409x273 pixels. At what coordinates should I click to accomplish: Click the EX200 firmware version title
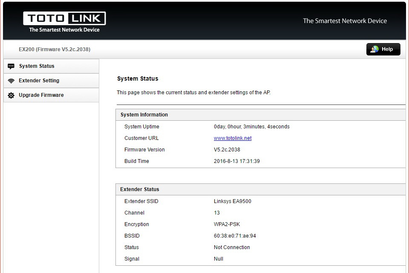[x=55, y=49]
